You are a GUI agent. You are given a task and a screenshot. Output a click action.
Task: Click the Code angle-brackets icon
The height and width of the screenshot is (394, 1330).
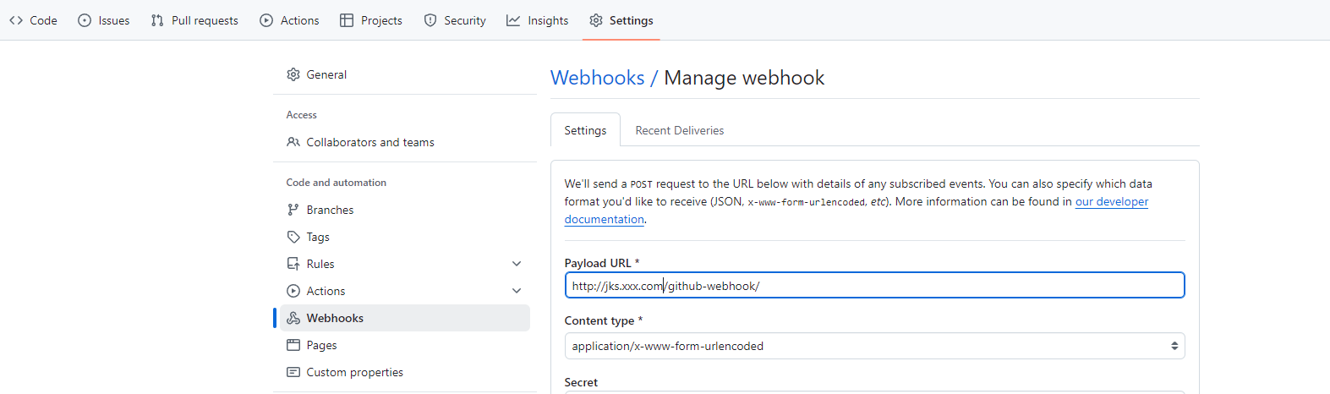coord(16,20)
